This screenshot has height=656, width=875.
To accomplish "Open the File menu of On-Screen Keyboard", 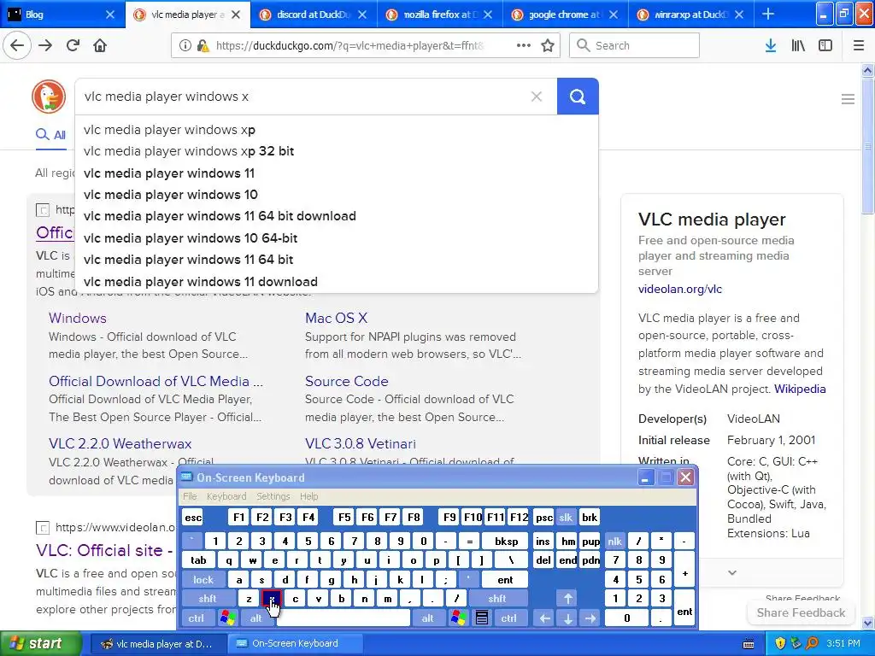I will [x=190, y=496].
